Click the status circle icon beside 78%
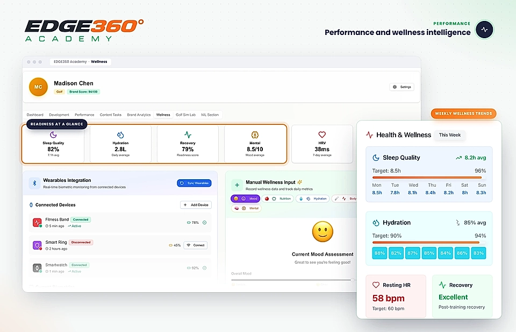Viewport: 516px width, 332px height. [x=204, y=223]
